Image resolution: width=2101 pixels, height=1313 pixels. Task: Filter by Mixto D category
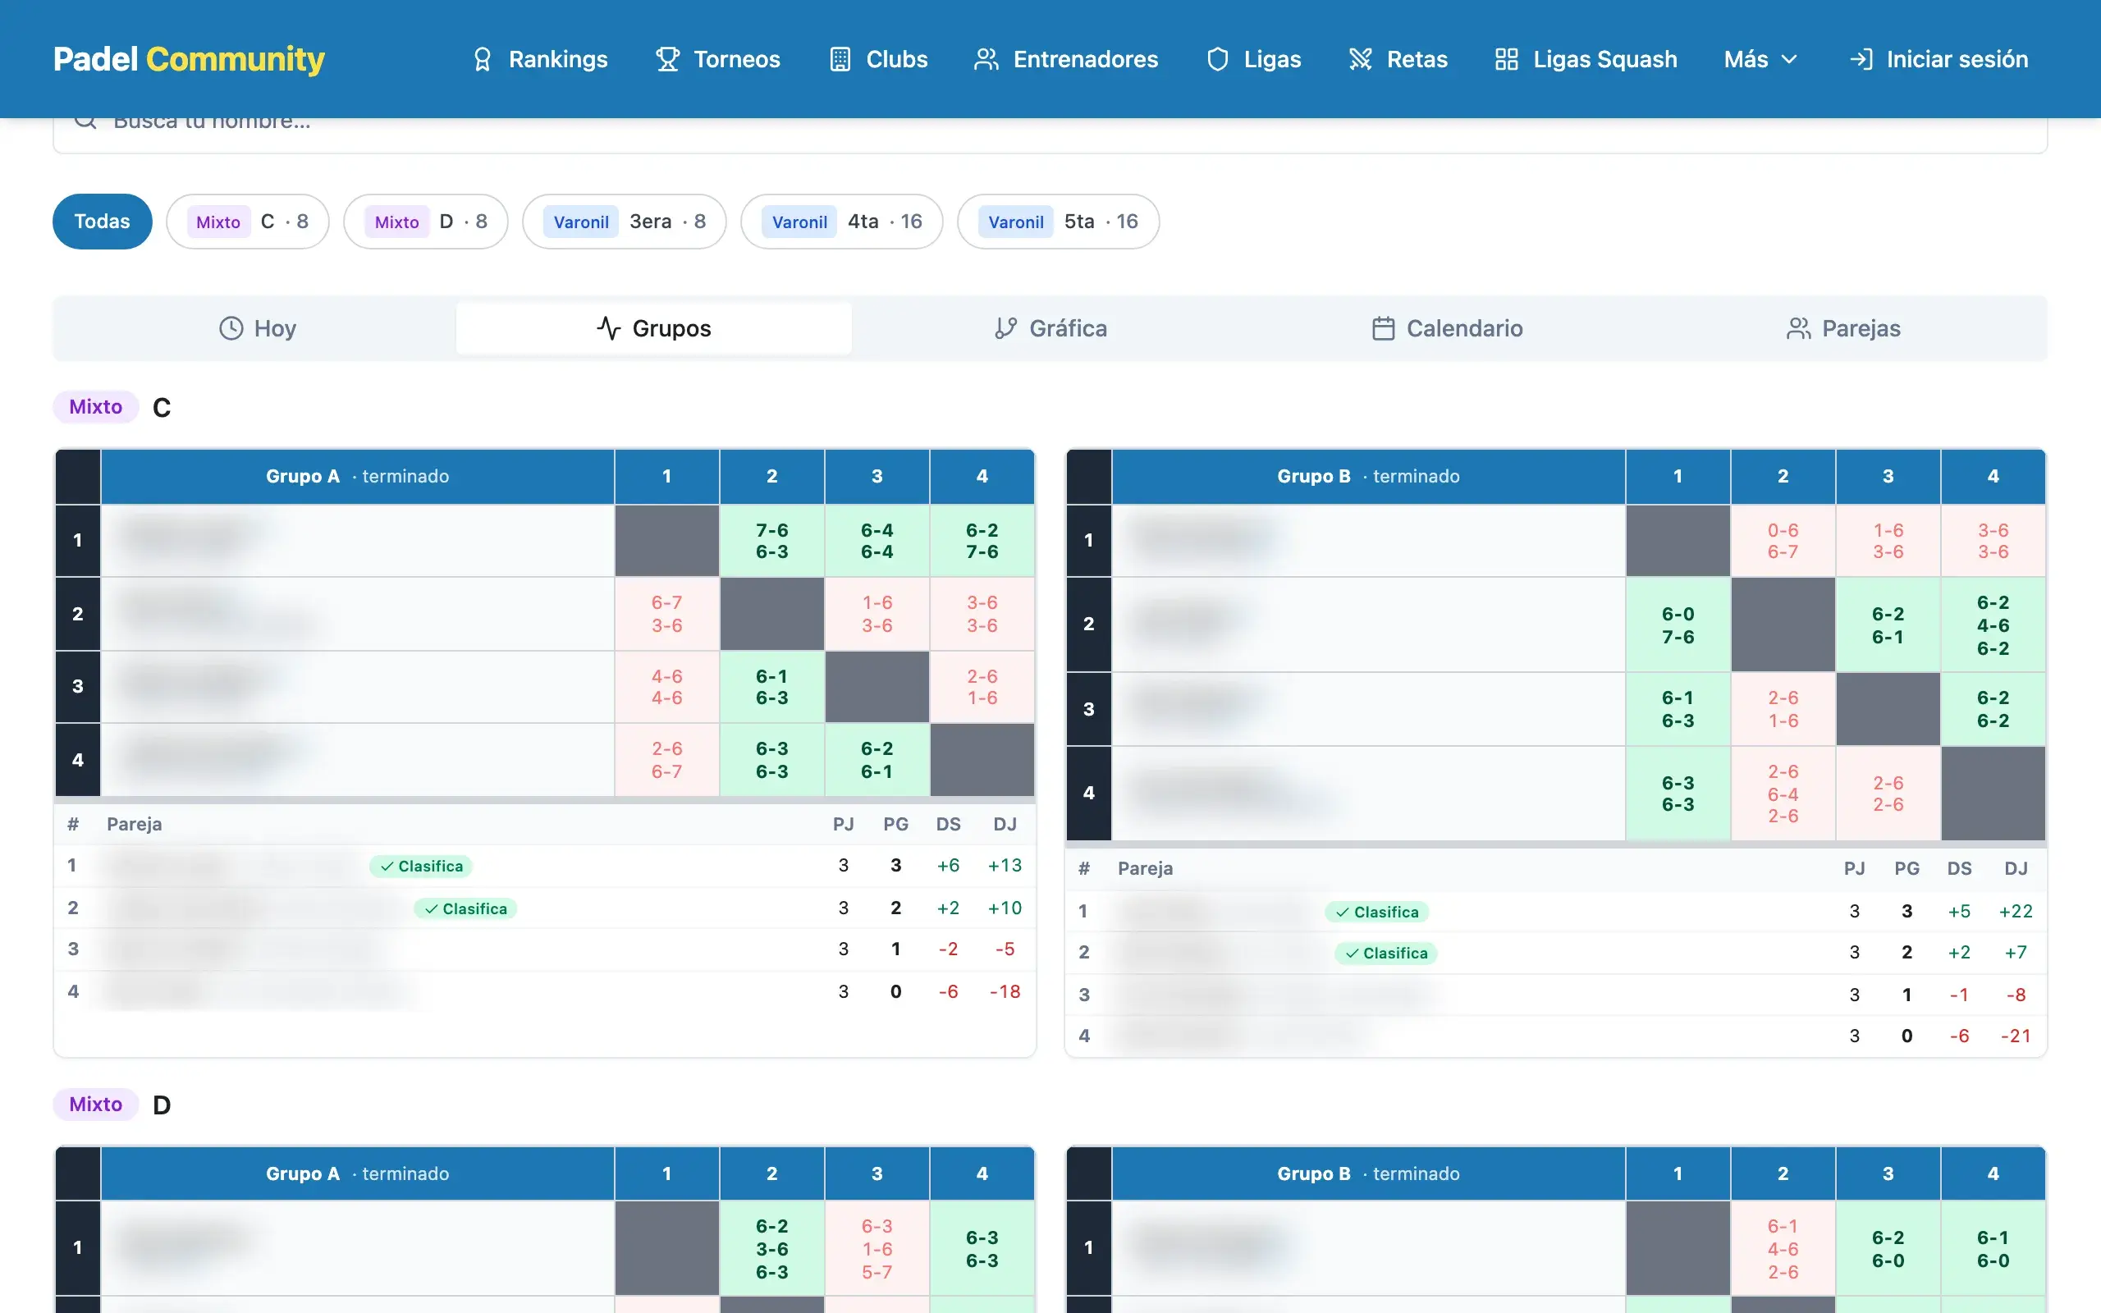[426, 222]
